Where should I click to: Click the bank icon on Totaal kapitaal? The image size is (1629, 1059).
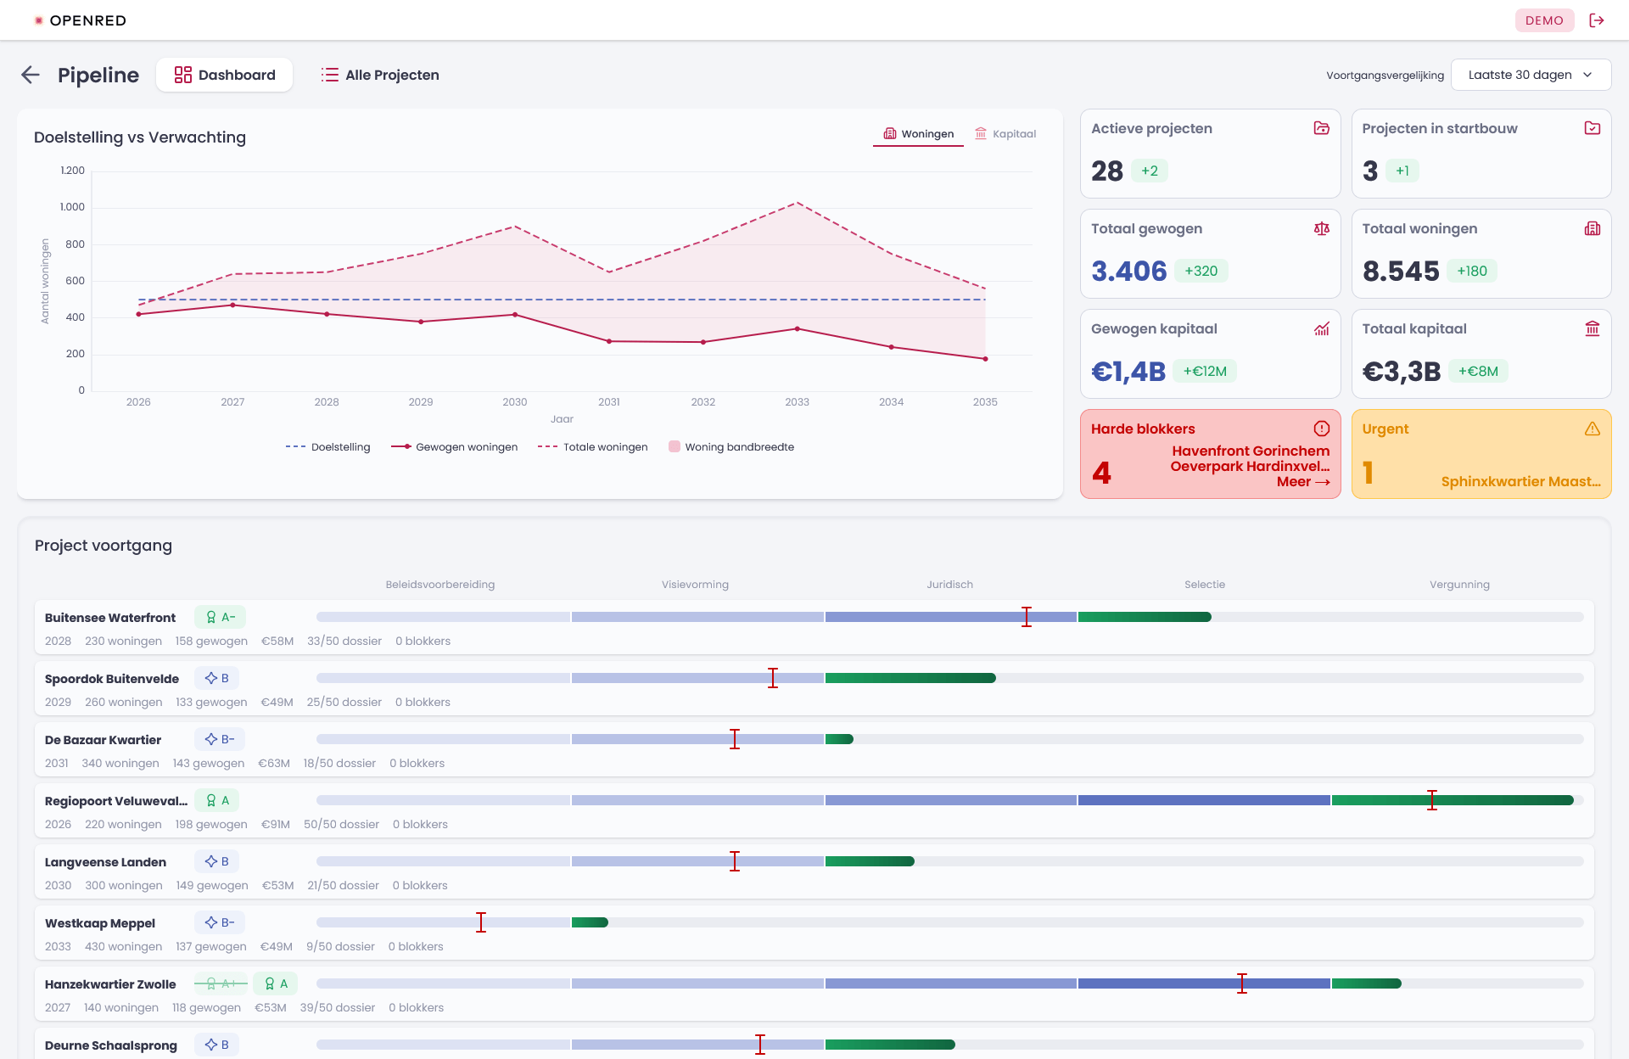click(1592, 328)
